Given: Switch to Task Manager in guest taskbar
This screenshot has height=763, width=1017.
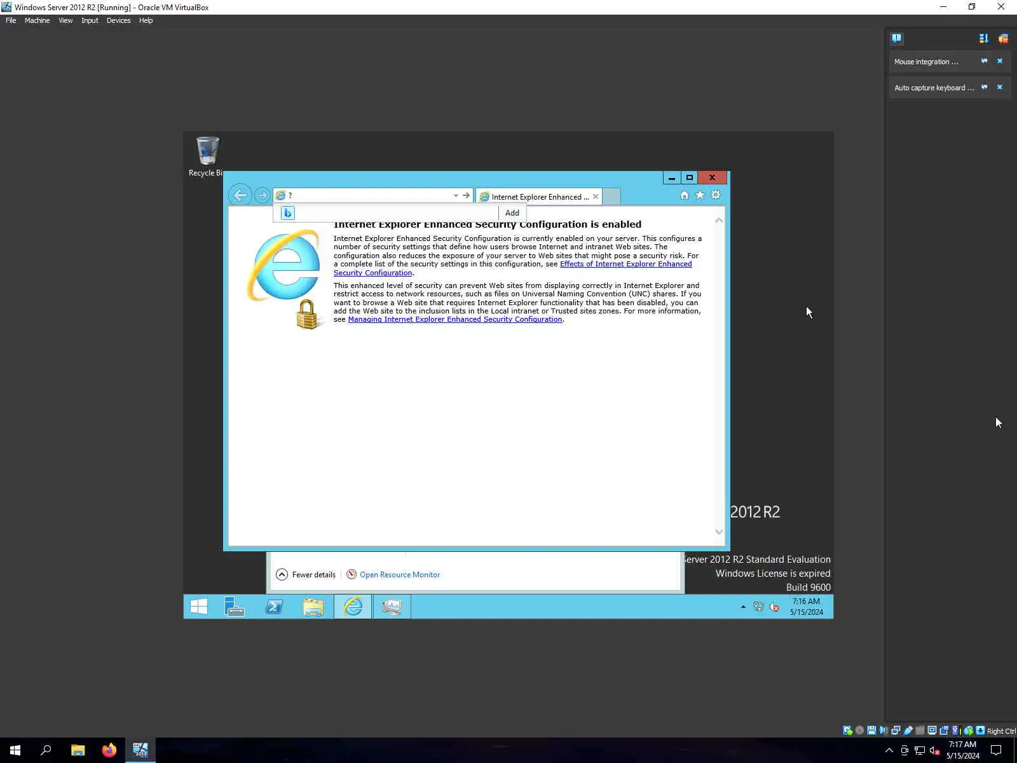Looking at the screenshot, I should [392, 607].
